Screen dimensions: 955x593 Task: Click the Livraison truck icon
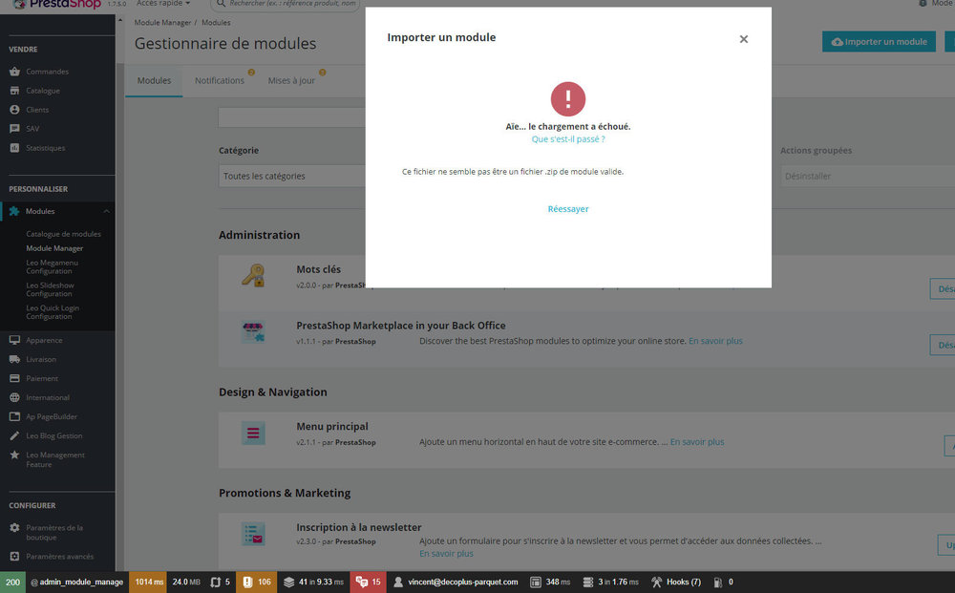(x=14, y=359)
